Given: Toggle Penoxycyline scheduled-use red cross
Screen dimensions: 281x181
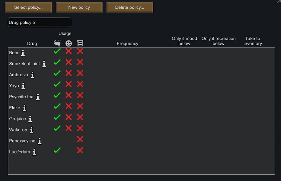Looking at the screenshot, I should coord(80,139).
